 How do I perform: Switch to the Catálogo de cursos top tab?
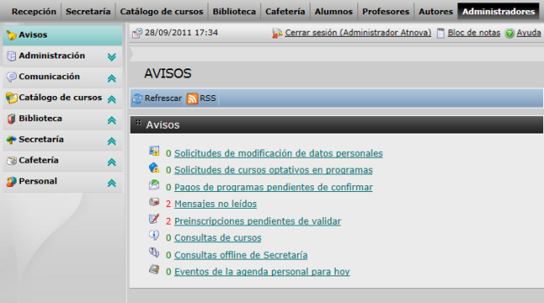162,12
